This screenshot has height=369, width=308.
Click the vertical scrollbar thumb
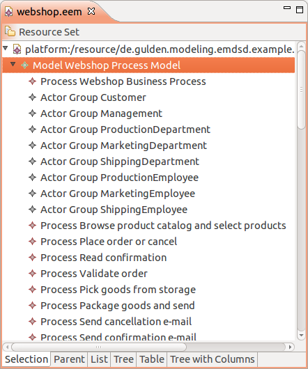(x=301, y=90)
